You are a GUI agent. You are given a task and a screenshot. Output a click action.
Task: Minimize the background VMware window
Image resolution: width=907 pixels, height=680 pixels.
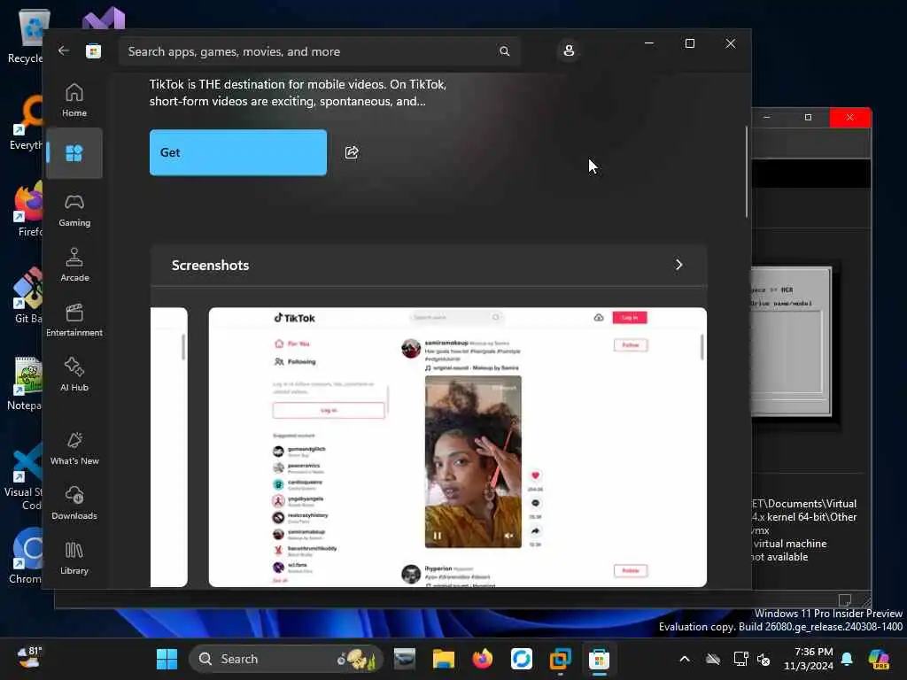pyautogui.click(x=767, y=118)
